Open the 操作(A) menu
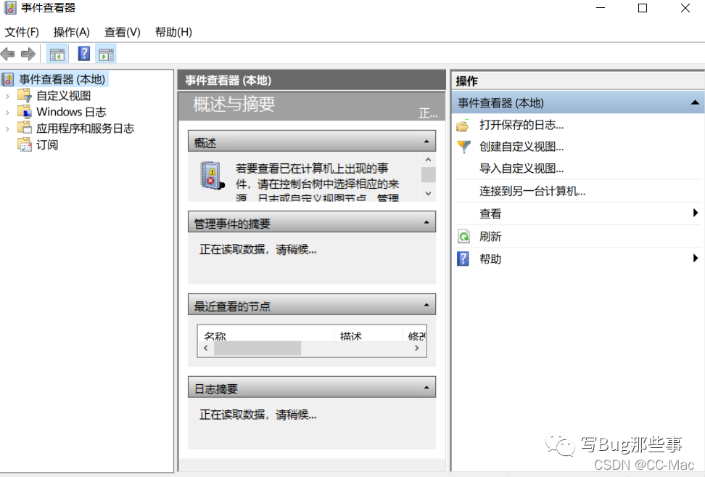 [x=72, y=33]
